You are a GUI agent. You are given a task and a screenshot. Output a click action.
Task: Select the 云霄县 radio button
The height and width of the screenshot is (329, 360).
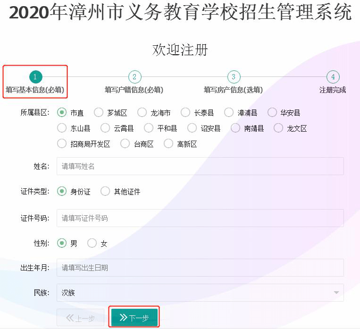coord(105,128)
